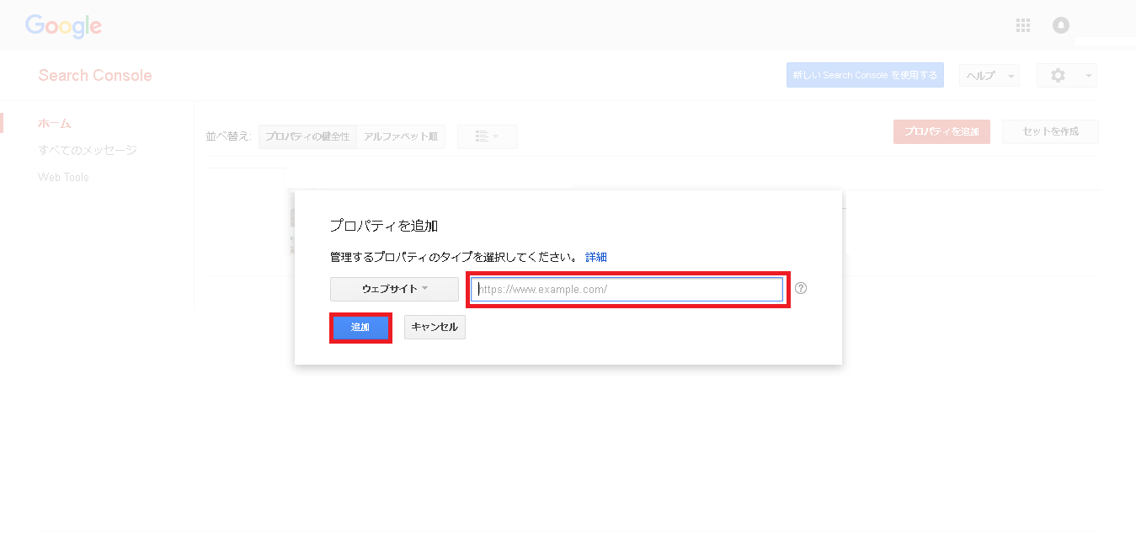Focus the property URL input field
Viewport: 1136px width, 539px height.
coord(627,290)
